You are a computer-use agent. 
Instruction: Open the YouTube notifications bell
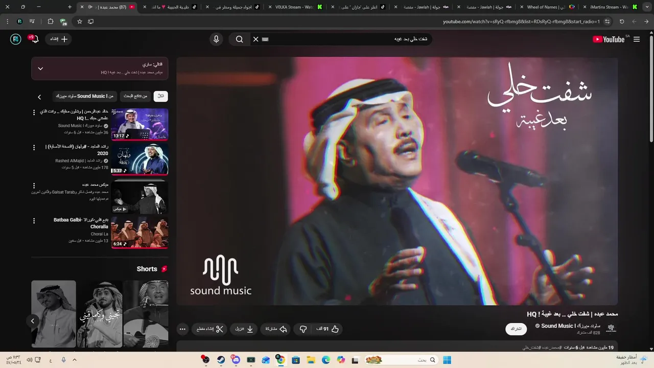coord(34,39)
